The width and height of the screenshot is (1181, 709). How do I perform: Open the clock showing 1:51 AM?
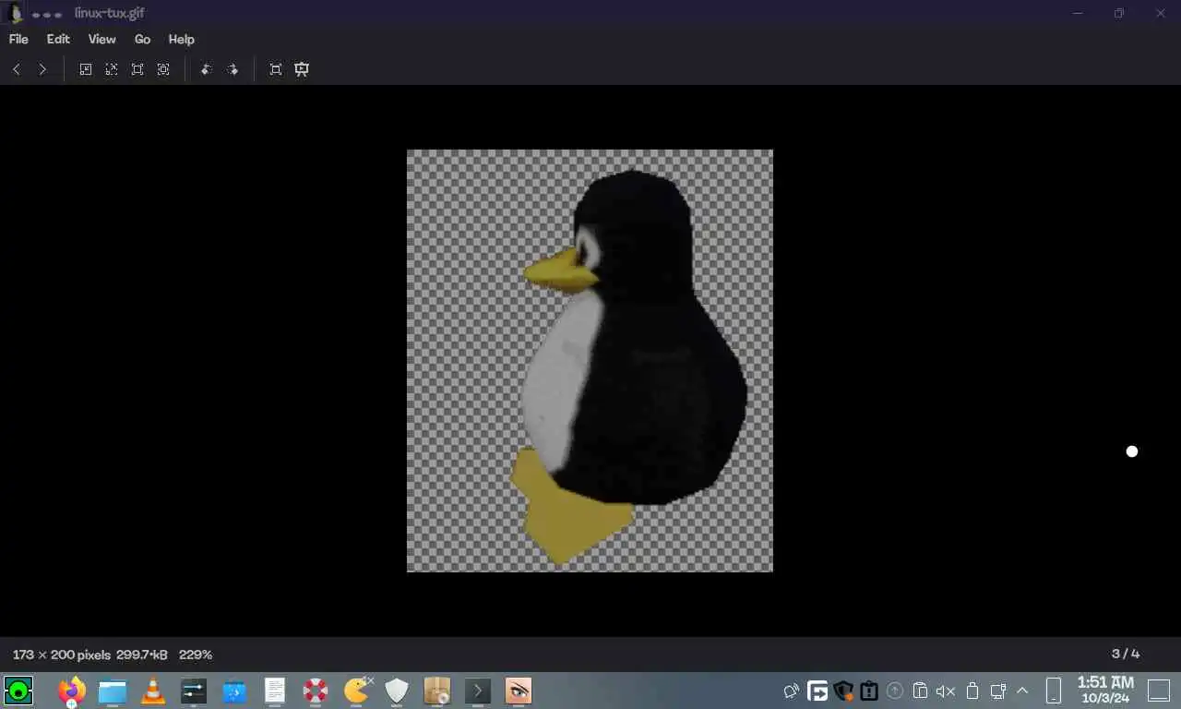click(1105, 691)
